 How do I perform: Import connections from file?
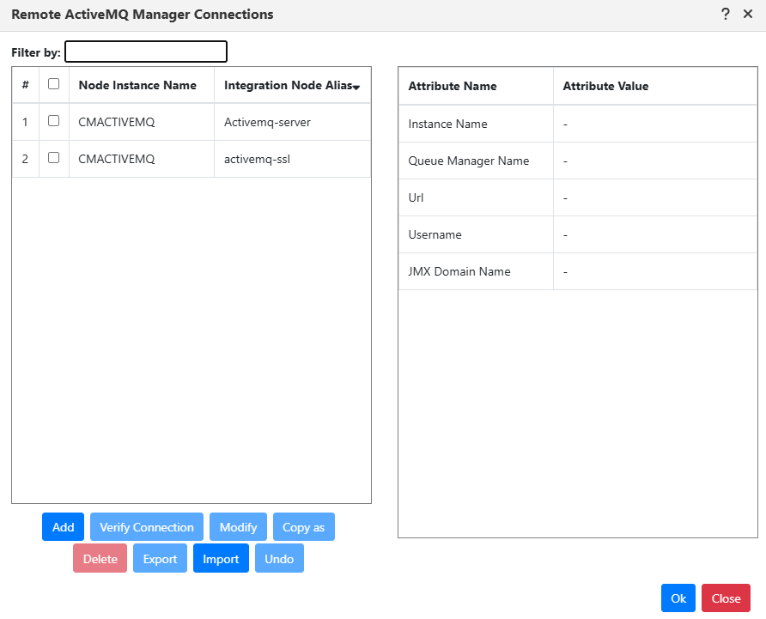tap(221, 558)
